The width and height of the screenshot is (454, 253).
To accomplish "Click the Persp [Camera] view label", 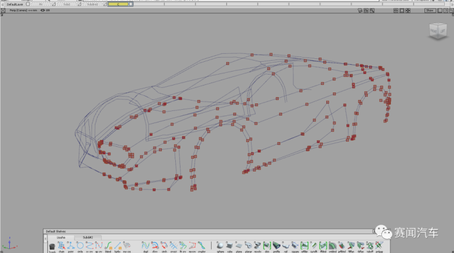I will [16, 10].
